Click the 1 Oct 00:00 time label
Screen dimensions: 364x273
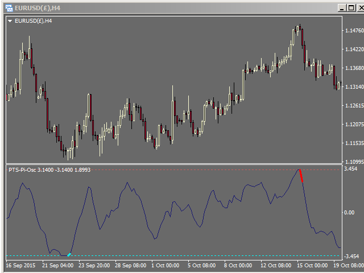166,266
